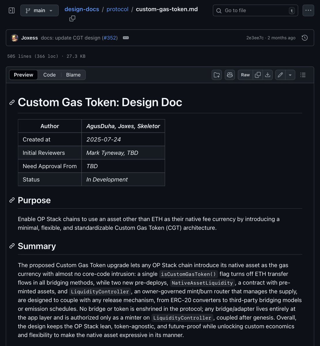Viewport: 320px width, 346px height.
Task: Open the main branch selector dropdown
Action: tap(39, 10)
